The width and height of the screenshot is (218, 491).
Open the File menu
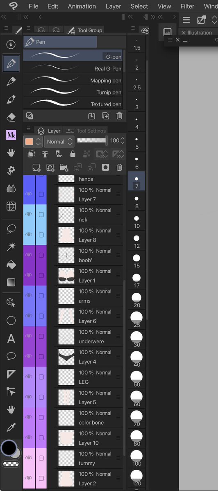coord(34,6)
